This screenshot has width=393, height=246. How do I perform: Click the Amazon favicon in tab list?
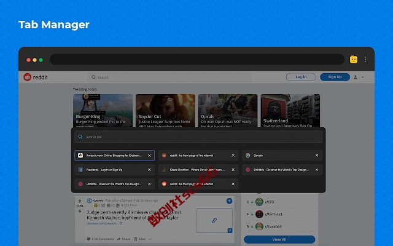click(80, 156)
